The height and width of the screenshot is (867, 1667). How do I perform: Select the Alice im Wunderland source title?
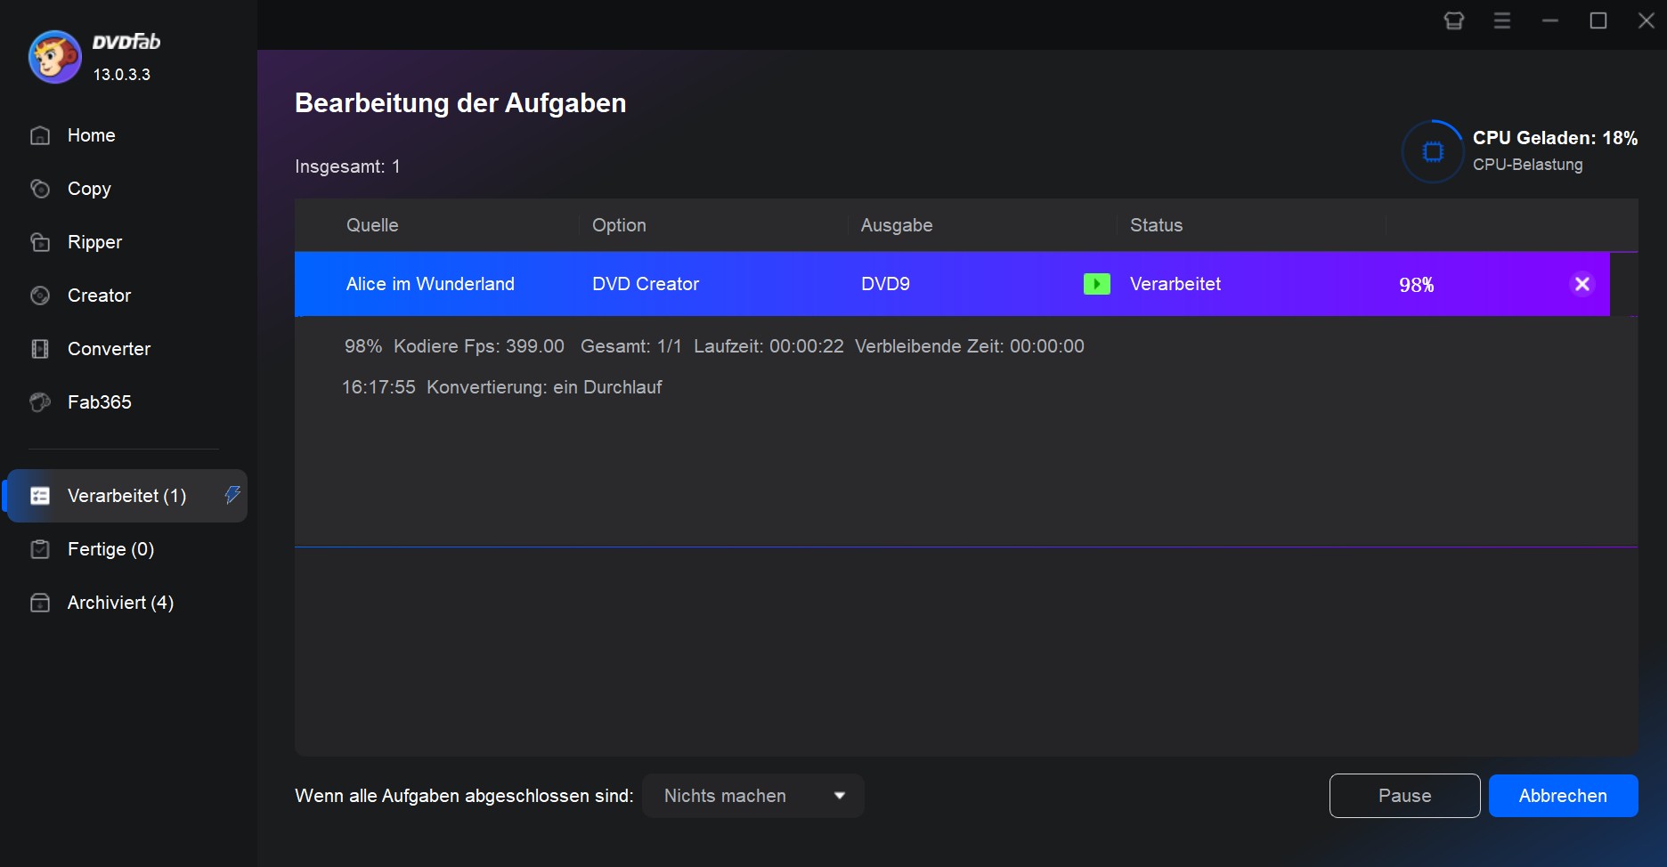tap(430, 284)
